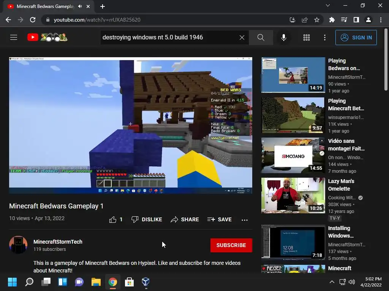Toggle Chrome side panel
389x291 pixels.
pos(356,20)
